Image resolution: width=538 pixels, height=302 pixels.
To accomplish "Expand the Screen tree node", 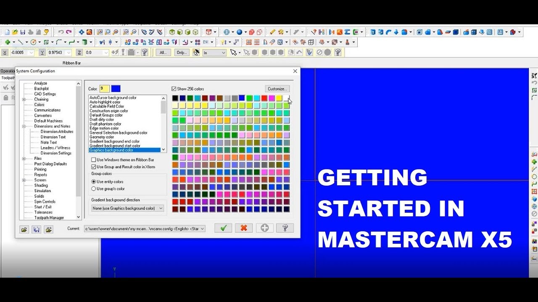I will tap(24, 180).
